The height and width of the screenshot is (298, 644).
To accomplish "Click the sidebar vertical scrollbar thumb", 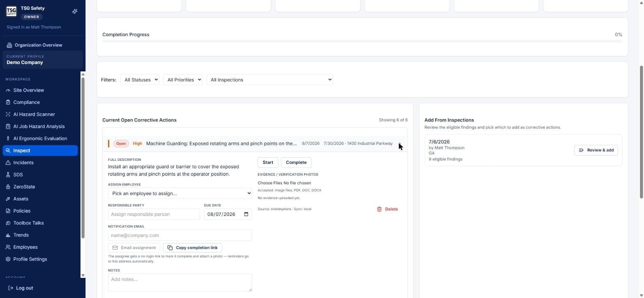I will coord(83,158).
